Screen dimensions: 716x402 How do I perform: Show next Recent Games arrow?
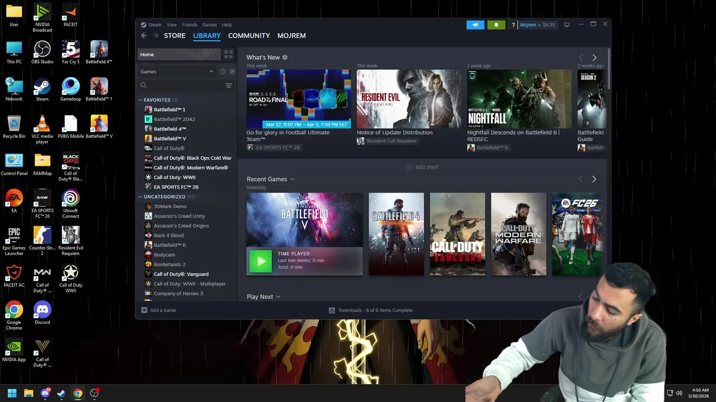coord(594,179)
